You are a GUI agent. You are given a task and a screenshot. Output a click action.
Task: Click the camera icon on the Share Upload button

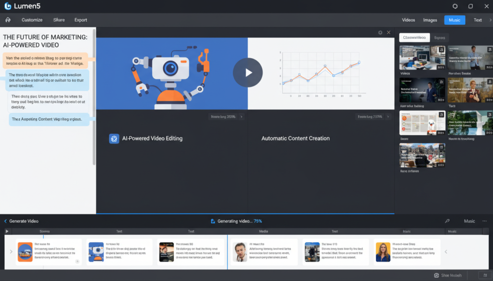[437, 275]
